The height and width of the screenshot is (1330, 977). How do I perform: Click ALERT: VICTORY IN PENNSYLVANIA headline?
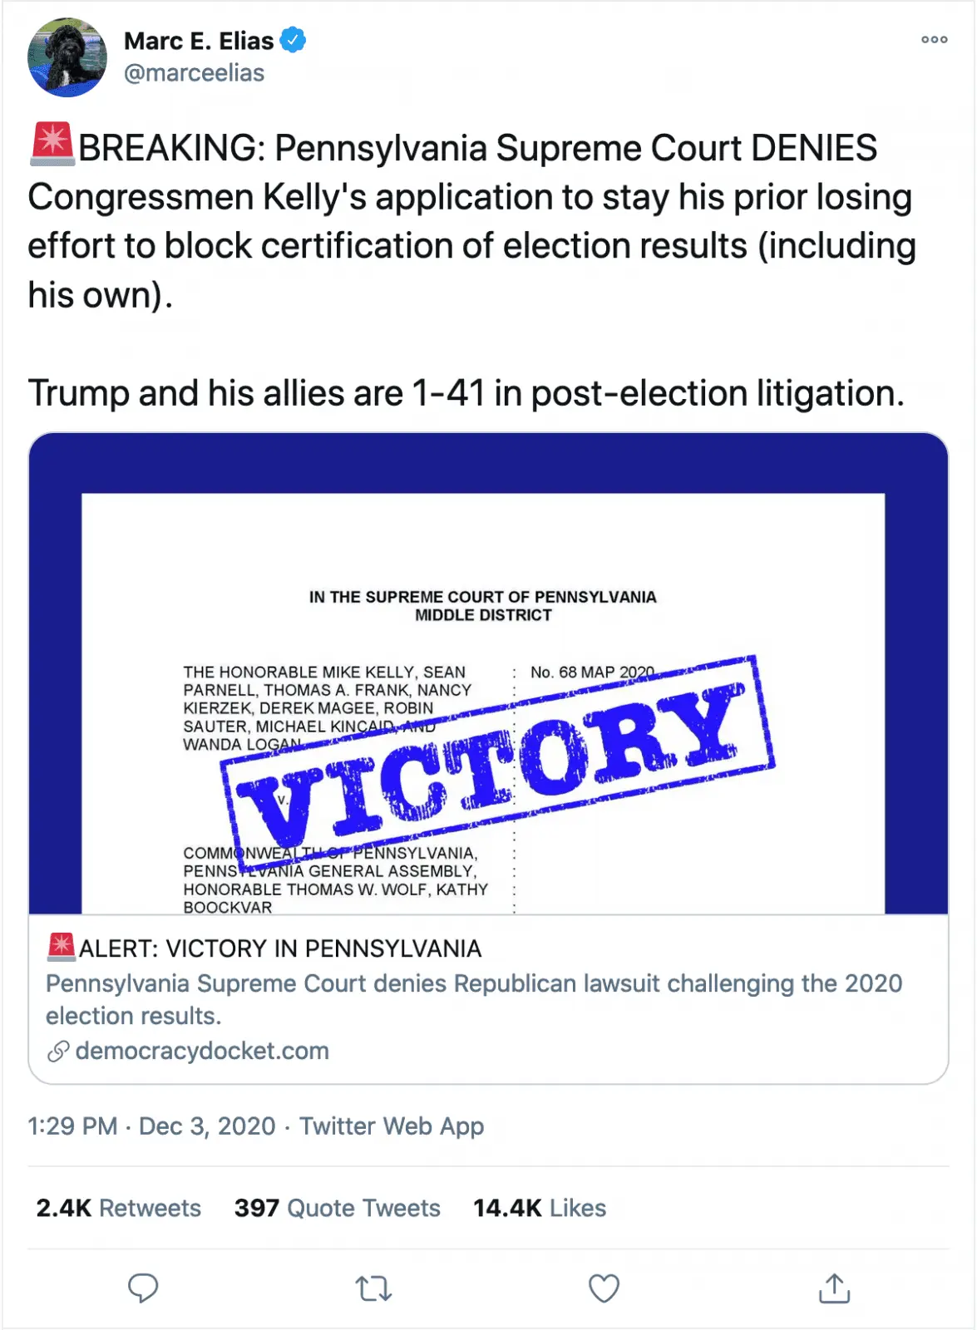pyautogui.click(x=280, y=948)
